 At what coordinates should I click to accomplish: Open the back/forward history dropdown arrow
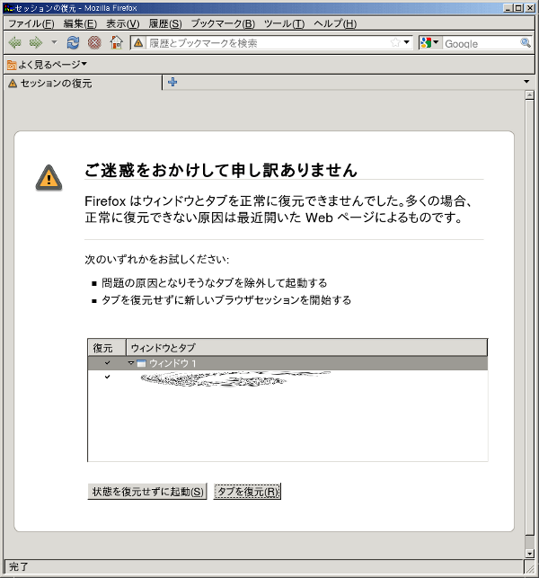tap(54, 42)
